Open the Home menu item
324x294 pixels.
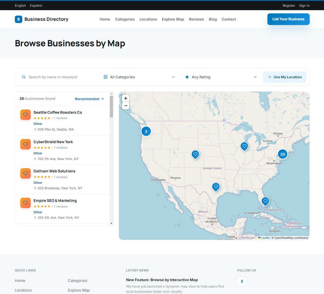[x=105, y=19]
